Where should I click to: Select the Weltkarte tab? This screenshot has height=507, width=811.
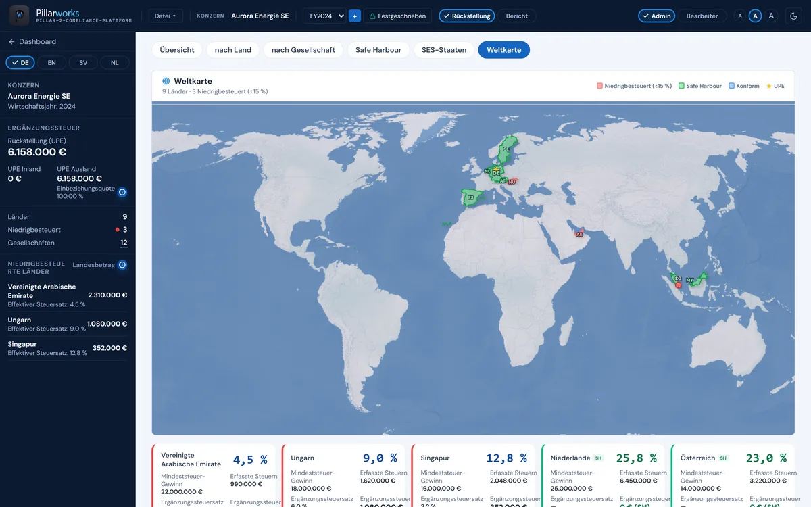(504, 50)
